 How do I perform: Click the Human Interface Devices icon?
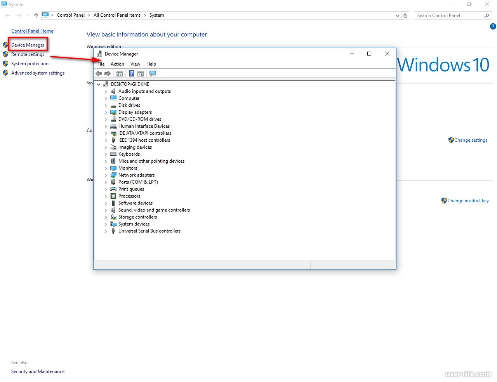(x=113, y=126)
